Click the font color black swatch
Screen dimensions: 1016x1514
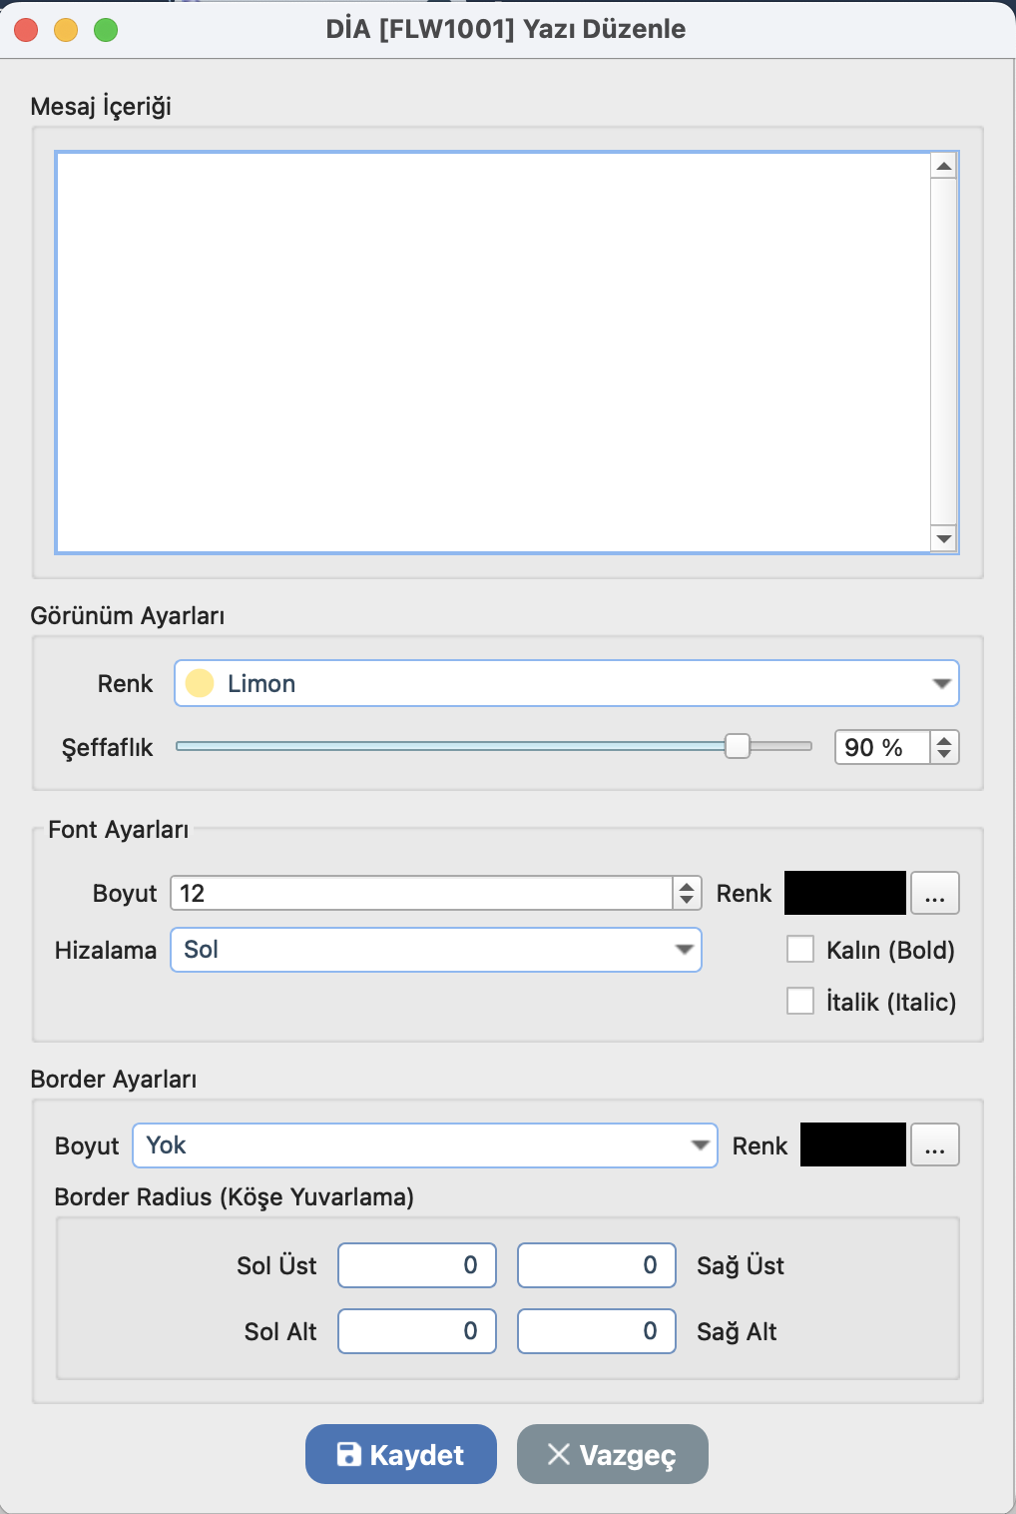[844, 893]
